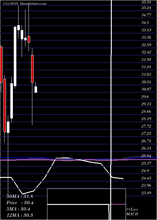Click the 31.01 price axis label
The image size is (157, 220).
pyautogui.click(x=146, y=74)
